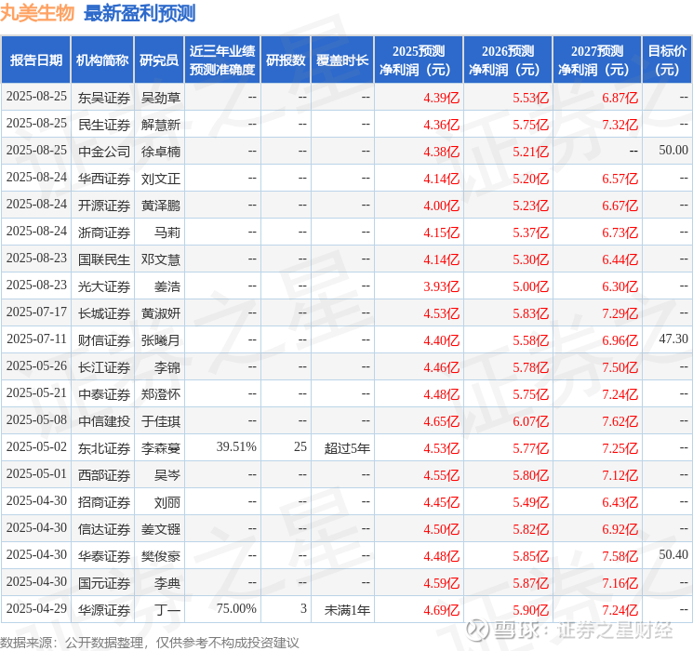The image size is (693, 651).
Task: Click the 75.00% accuracy value
Action: tap(236, 608)
